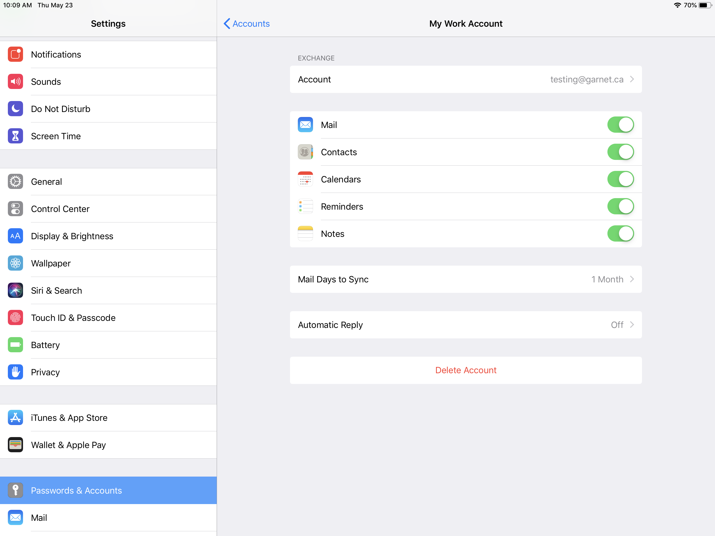Open Notifications via its red icon

[15, 54]
